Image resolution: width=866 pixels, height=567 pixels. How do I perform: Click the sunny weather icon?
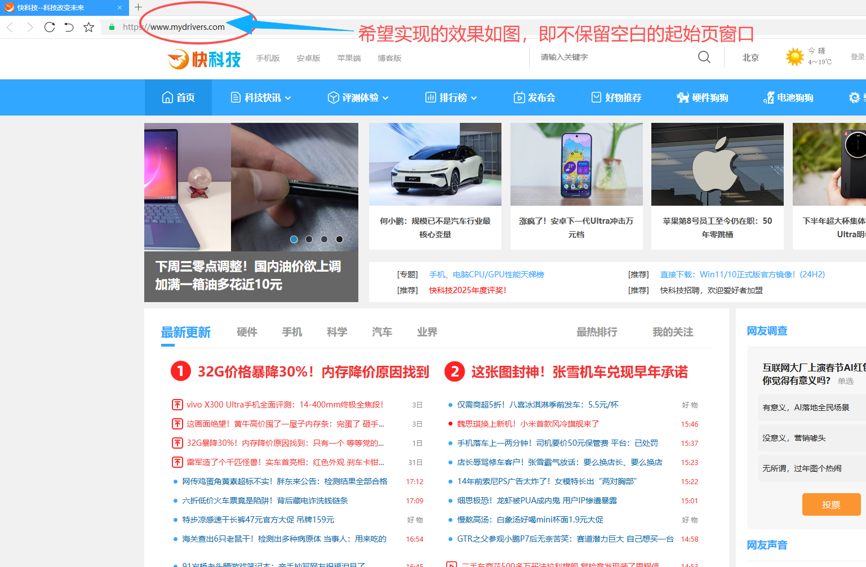(794, 57)
